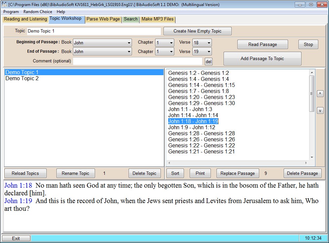This screenshot has height=243, width=329.
Task: Select passage Genesis 1:7 - Genesis 1:8
Action: click(x=198, y=91)
